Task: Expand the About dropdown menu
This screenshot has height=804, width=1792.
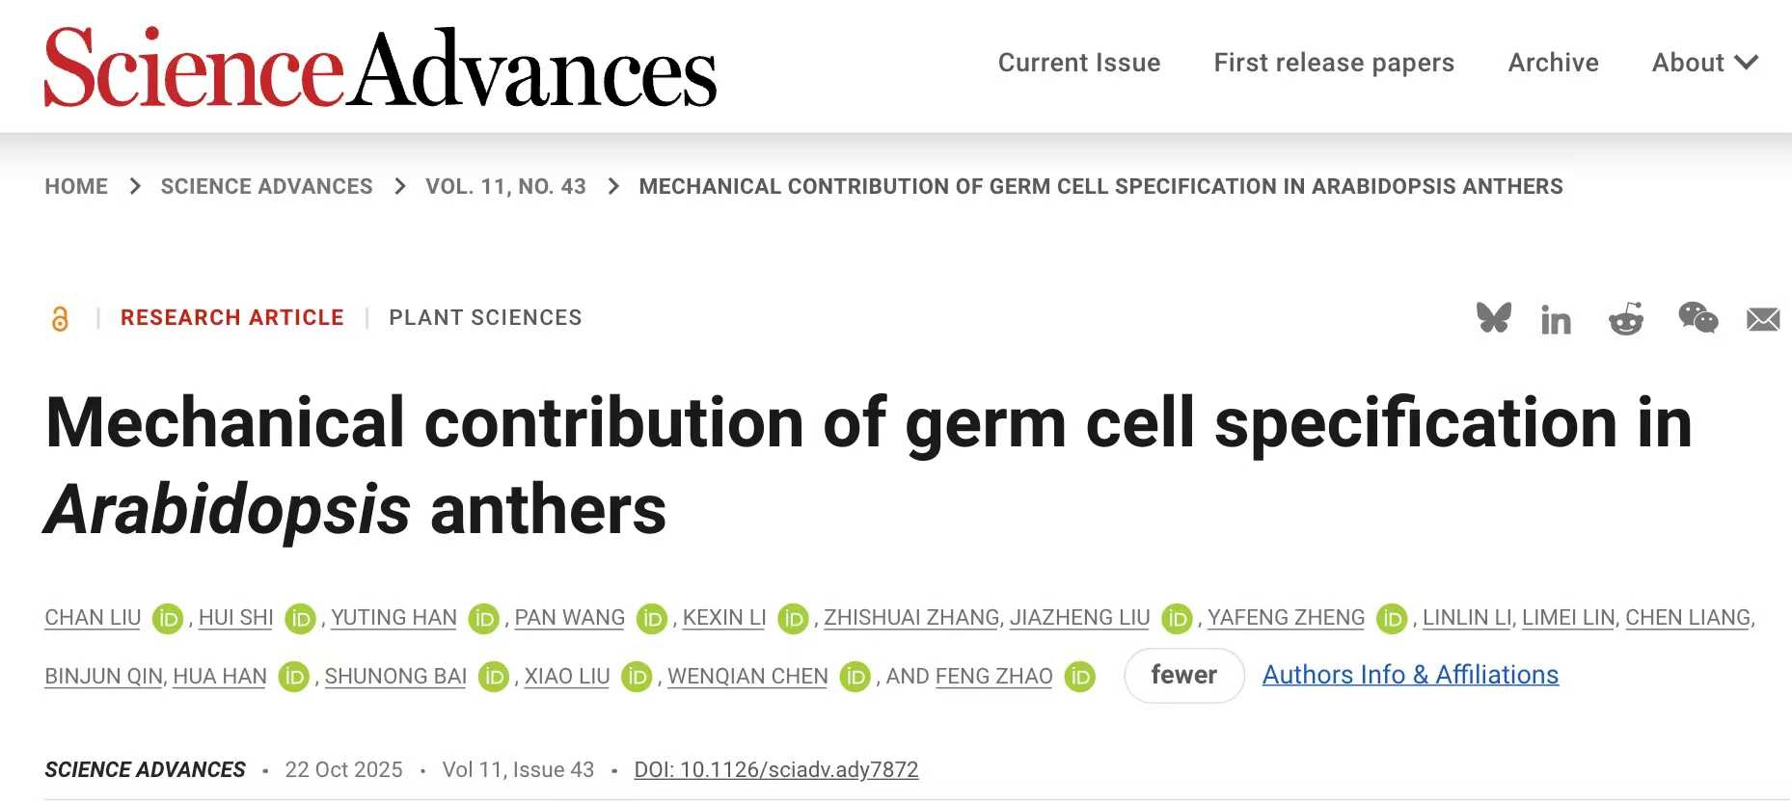Action: pos(1704,63)
